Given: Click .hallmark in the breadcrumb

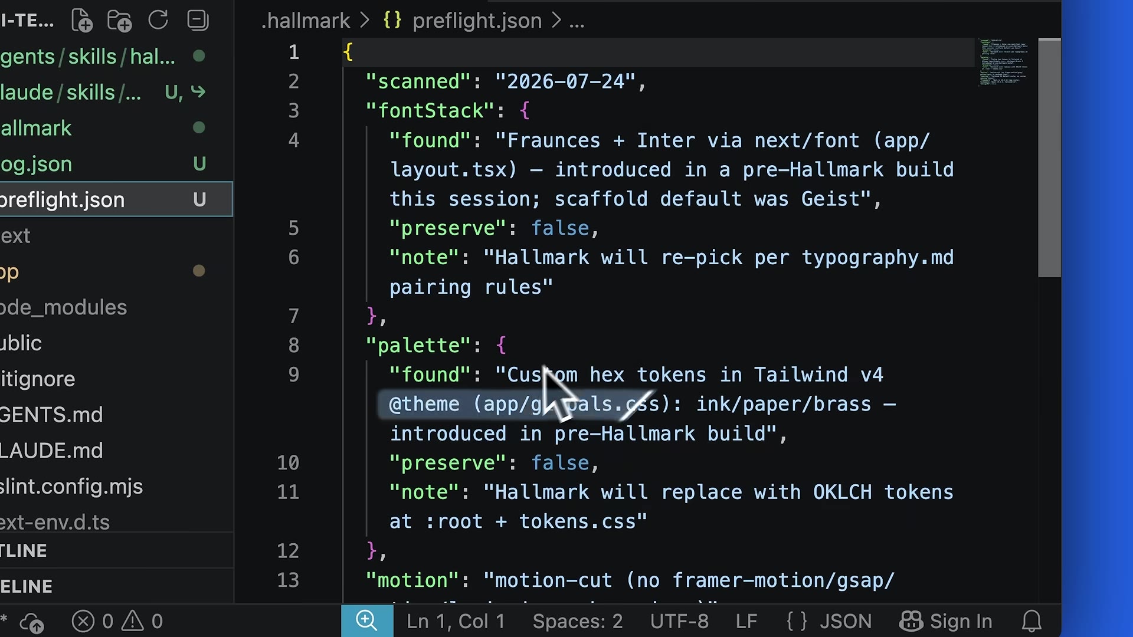Looking at the screenshot, I should pyautogui.click(x=306, y=21).
